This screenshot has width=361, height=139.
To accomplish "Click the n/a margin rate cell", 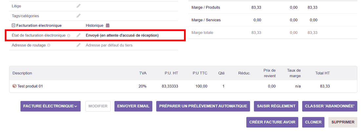I will (x=298, y=86).
